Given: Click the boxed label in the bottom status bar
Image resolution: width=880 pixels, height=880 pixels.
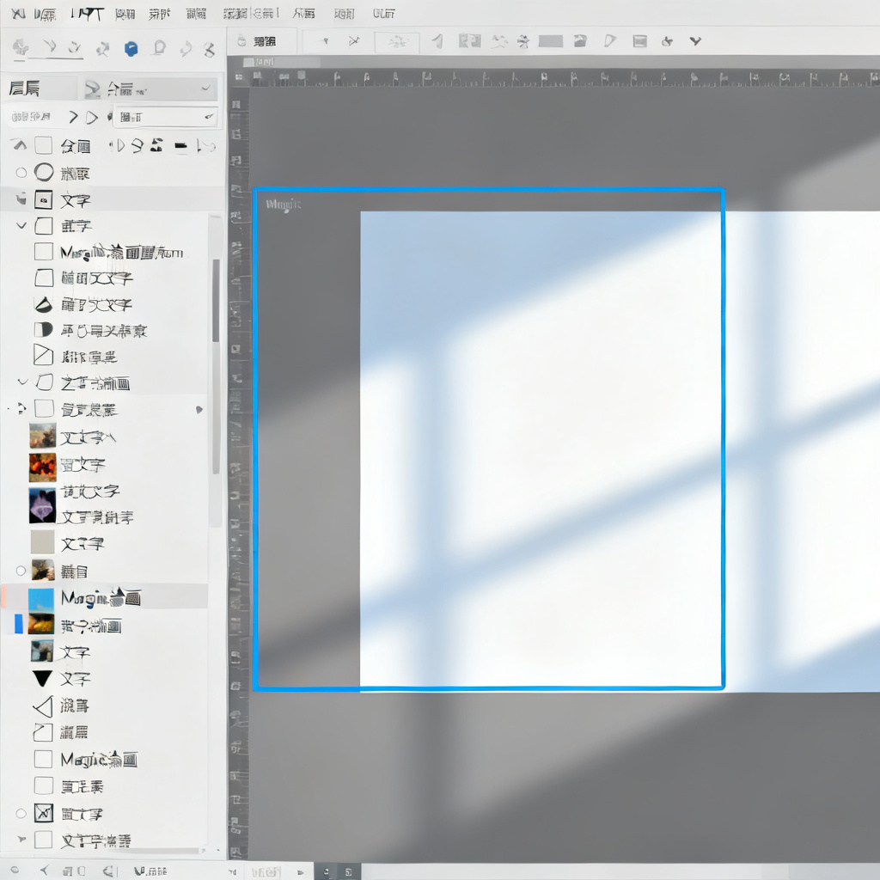Looking at the screenshot, I should point(266,872).
